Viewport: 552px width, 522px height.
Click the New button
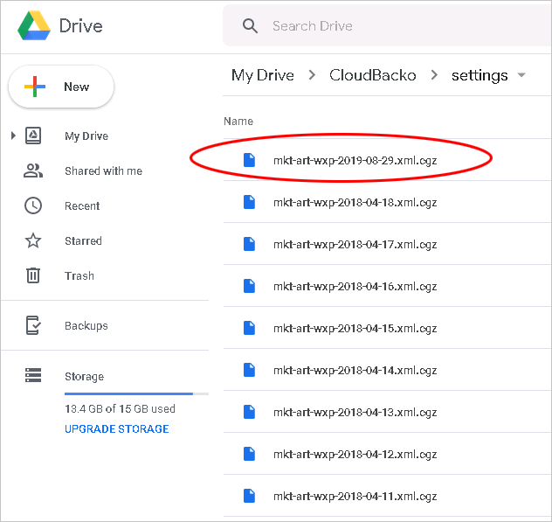click(61, 87)
